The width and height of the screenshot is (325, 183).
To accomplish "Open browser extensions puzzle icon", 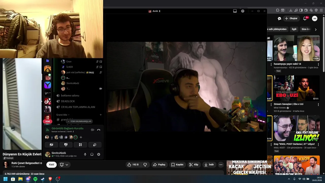I will (278, 10).
